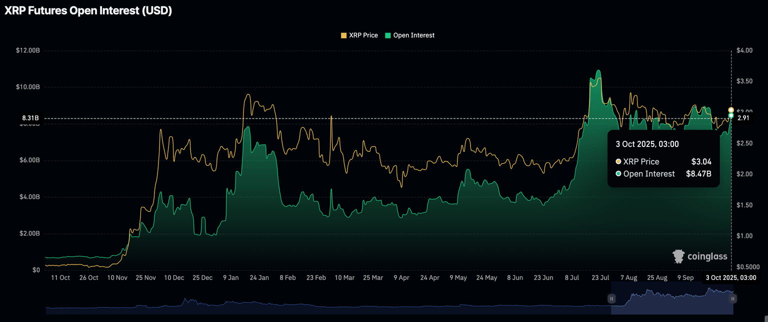Click the left range slider handle
Image resolution: width=768 pixels, height=322 pixels.
coord(611,298)
